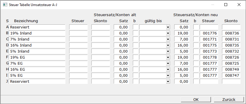The image size is (246, 104).
Task: Select the Skonto account field 008736
Action: [231, 33]
